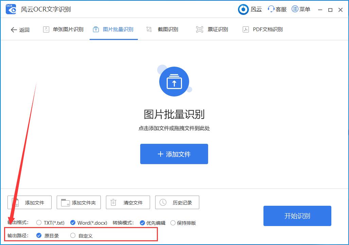
Task: Go back with the 返回 arrow
Action: [x=14, y=30]
